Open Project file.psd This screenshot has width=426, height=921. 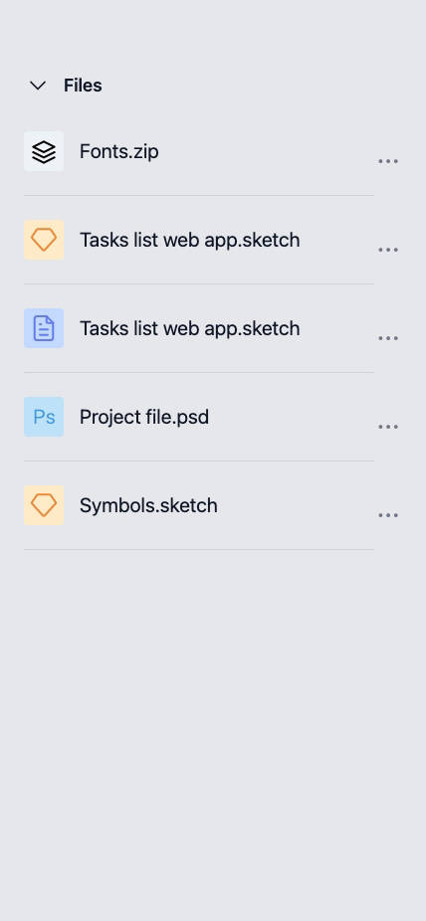(144, 417)
